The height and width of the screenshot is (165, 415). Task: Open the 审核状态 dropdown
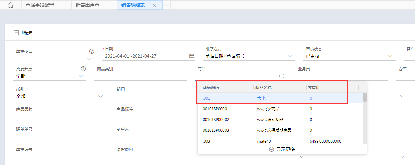[390, 56]
